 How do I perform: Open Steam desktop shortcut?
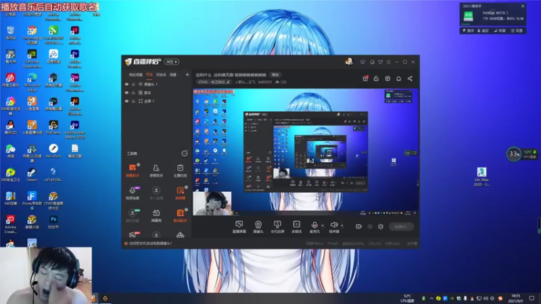(32, 174)
